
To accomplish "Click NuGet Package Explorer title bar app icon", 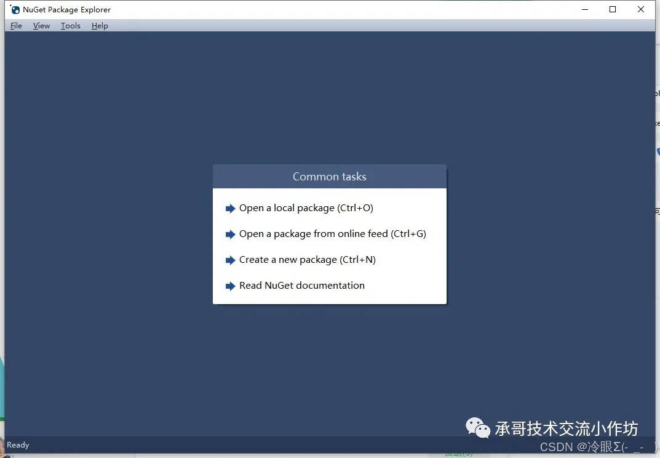I will [x=15, y=9].
